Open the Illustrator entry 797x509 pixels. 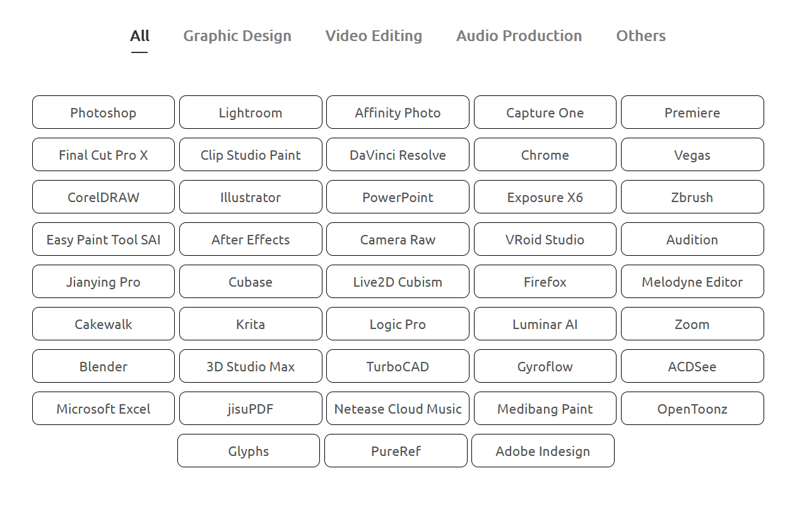click(251, 197)
